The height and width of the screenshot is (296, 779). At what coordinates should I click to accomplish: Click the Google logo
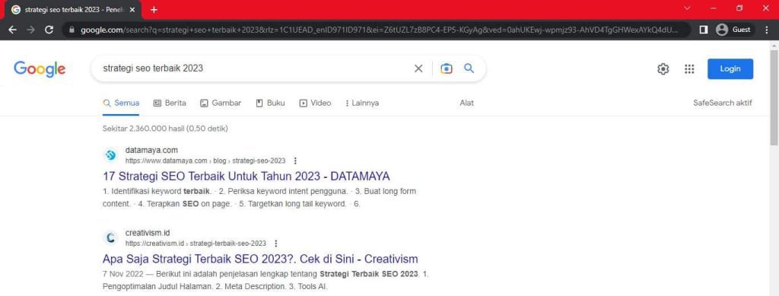coord(40,69)
